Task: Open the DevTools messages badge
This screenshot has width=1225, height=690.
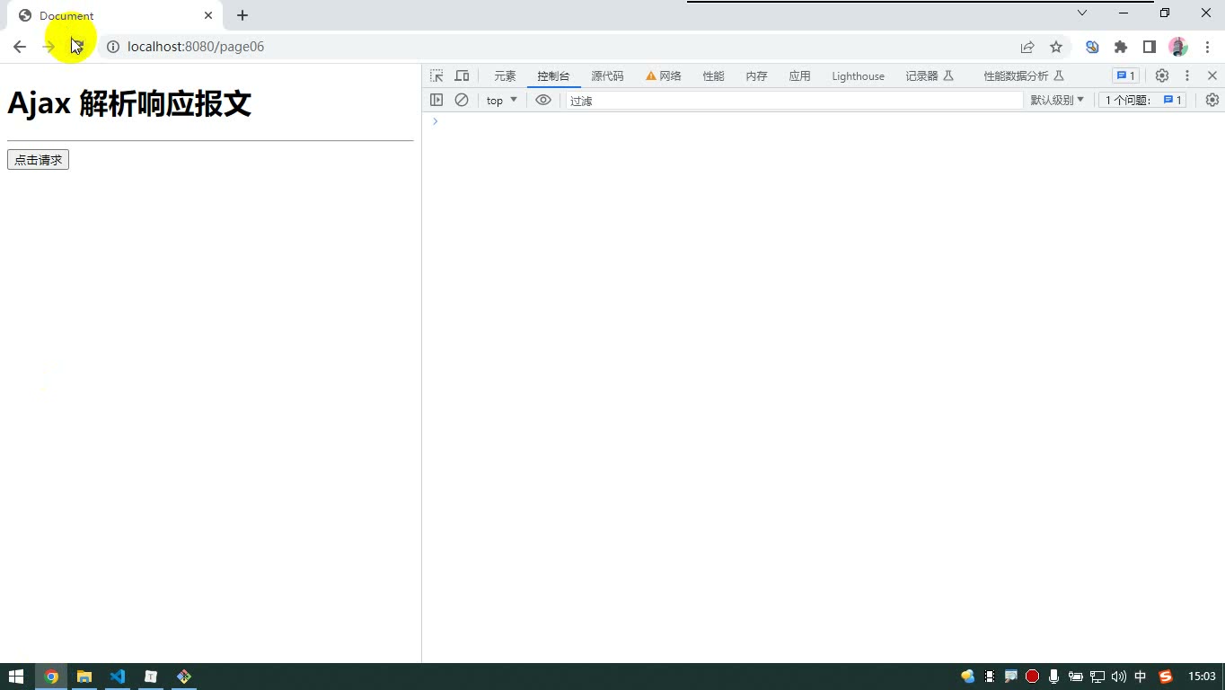Action: click(1125, 76)
